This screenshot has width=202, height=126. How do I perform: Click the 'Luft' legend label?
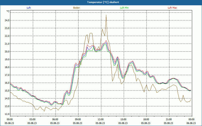click(29, 8)
